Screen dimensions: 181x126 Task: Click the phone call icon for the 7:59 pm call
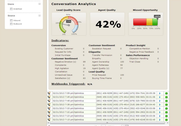(x=49, y=93)
